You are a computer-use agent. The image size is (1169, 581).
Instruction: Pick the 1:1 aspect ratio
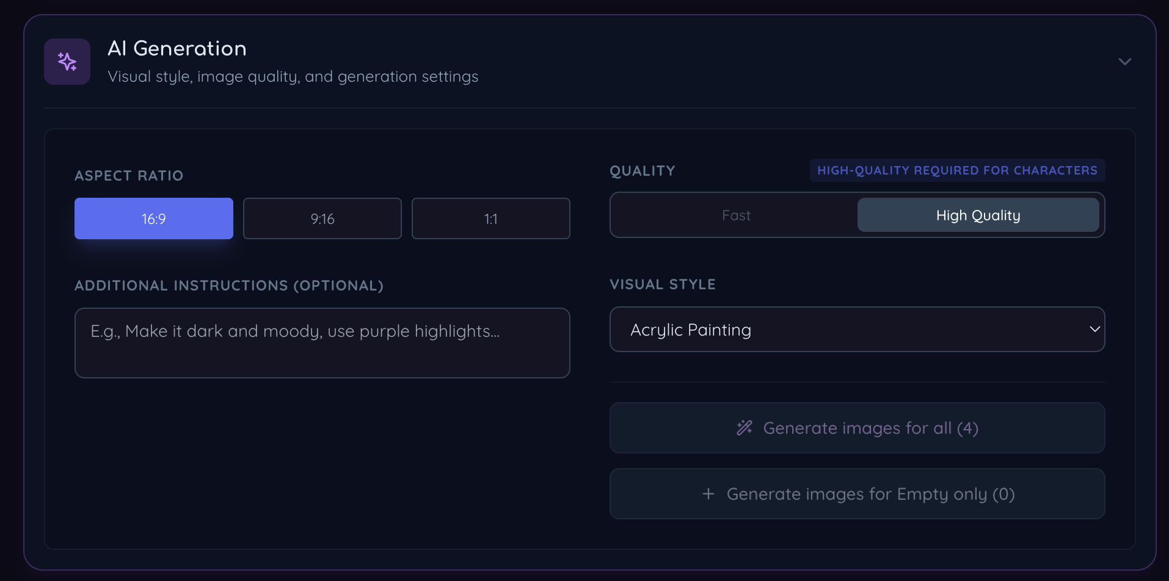click(x=491, y=218)
